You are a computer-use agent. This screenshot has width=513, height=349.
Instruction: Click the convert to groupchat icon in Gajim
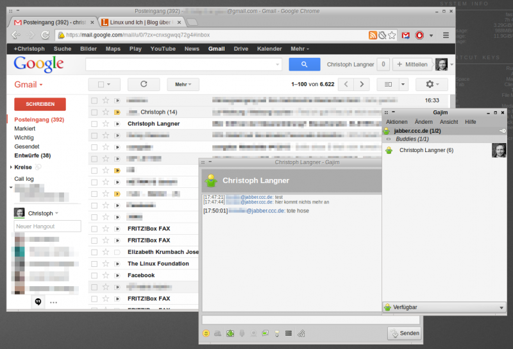tap(265, 334)
